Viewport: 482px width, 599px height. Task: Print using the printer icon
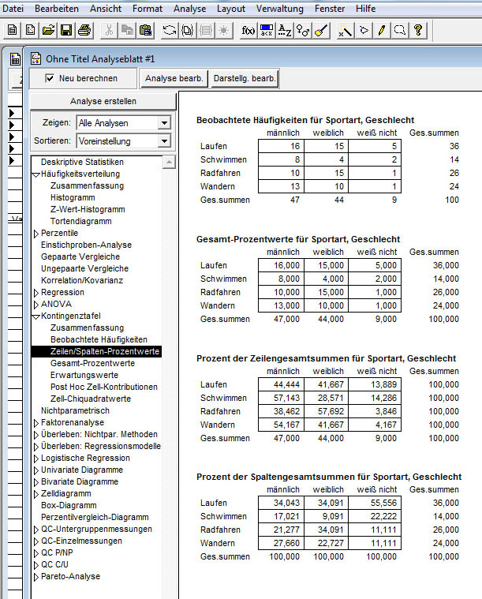pos(84,30)
